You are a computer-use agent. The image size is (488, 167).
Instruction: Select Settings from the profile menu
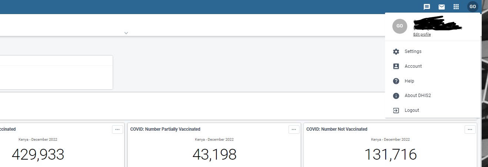(x=413, y=51)
